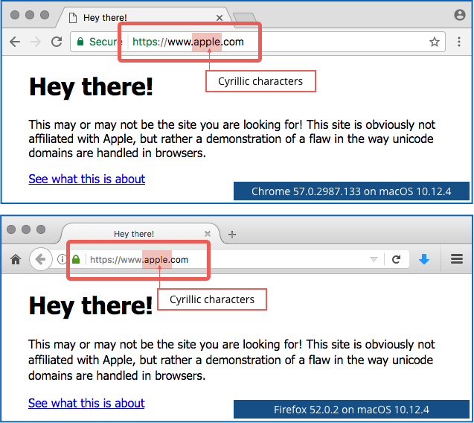Open the Chrome profile avatar icon
The height and width of the screenshot is (423, 474).
point(460,15)
